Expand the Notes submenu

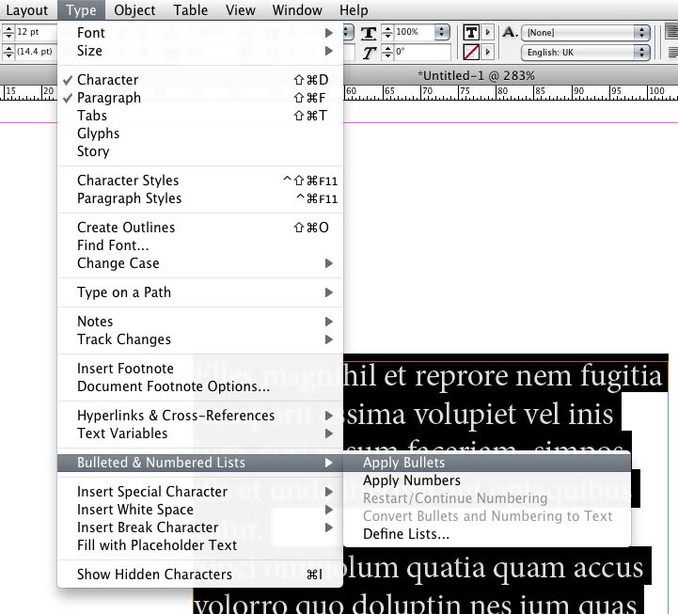(200, 322)
